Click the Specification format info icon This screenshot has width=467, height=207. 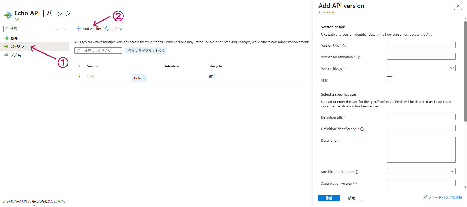pos(357,172)
